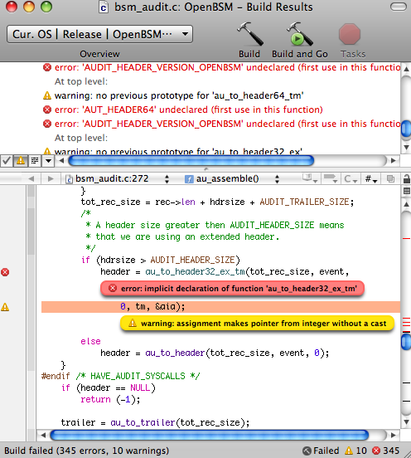Click the build results scroll up arrow
411x458 pixels.
pyautogui.click(x=406, y=69)
